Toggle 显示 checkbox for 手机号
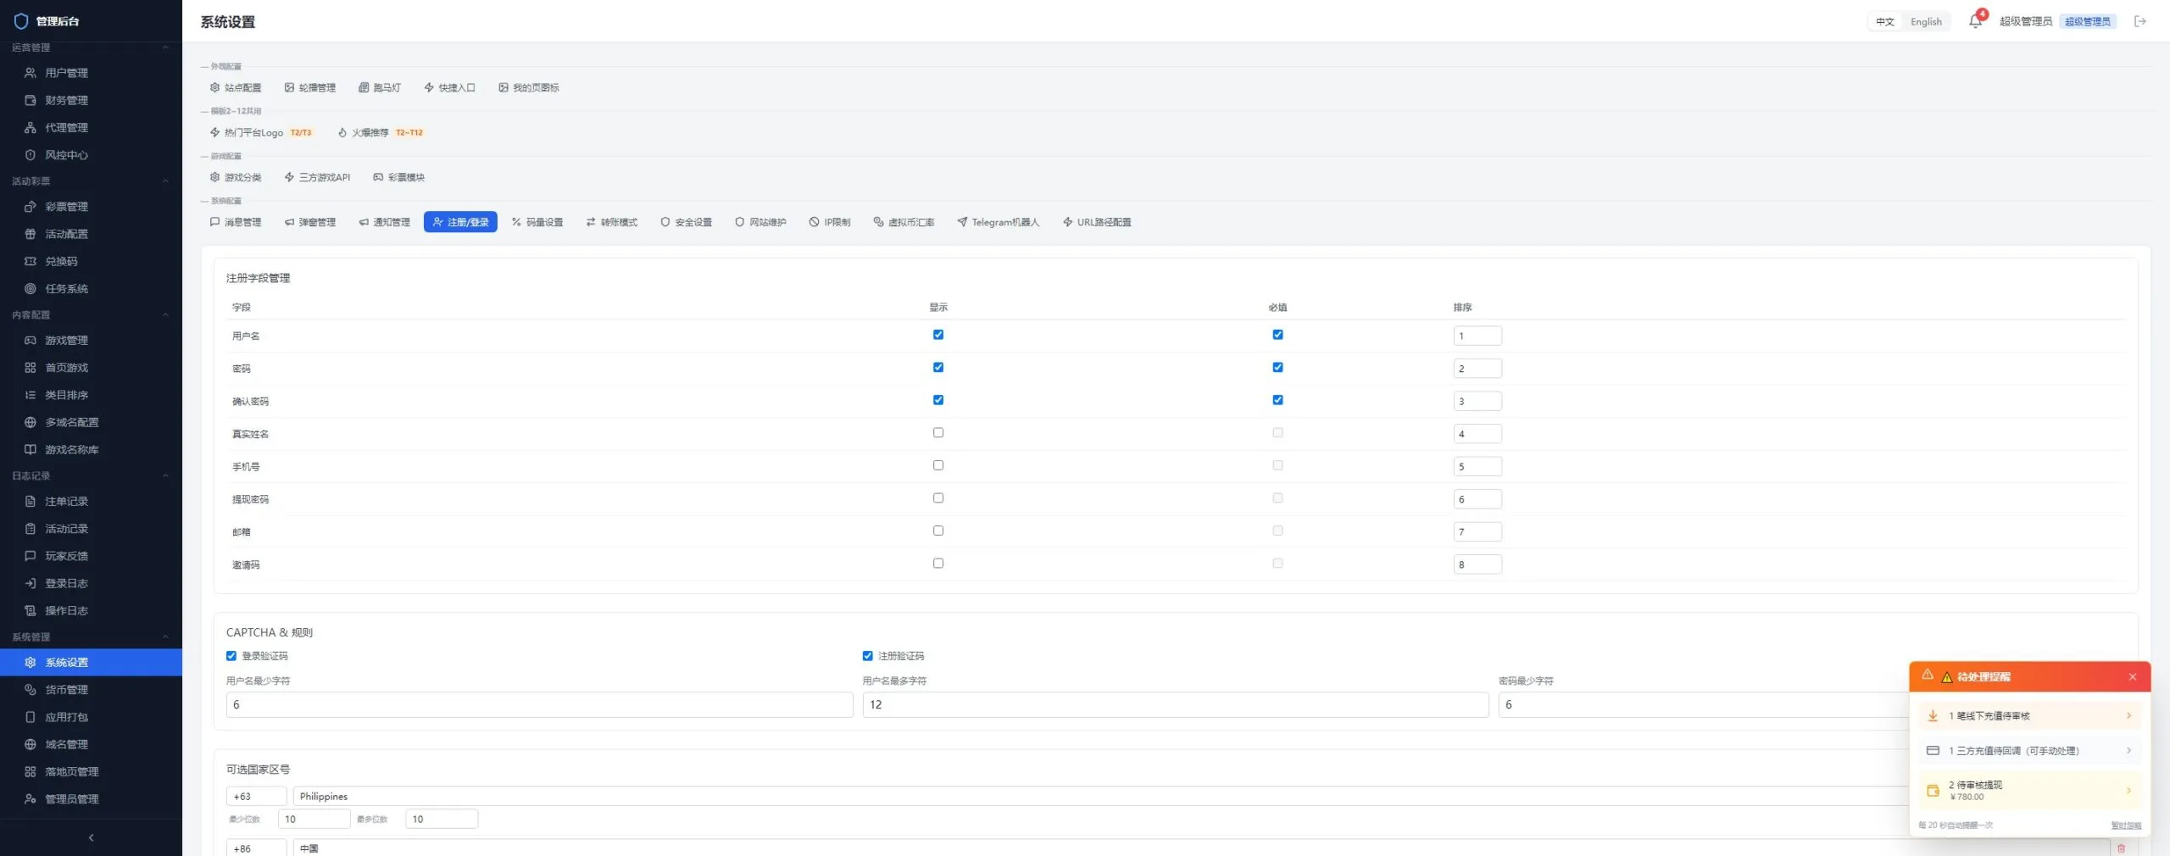This screenshot has height=856, width=2170. 938,465
